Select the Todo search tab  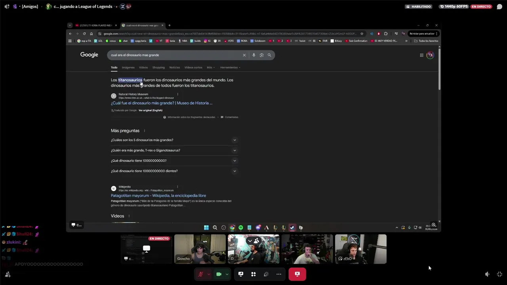coord(114,67)
